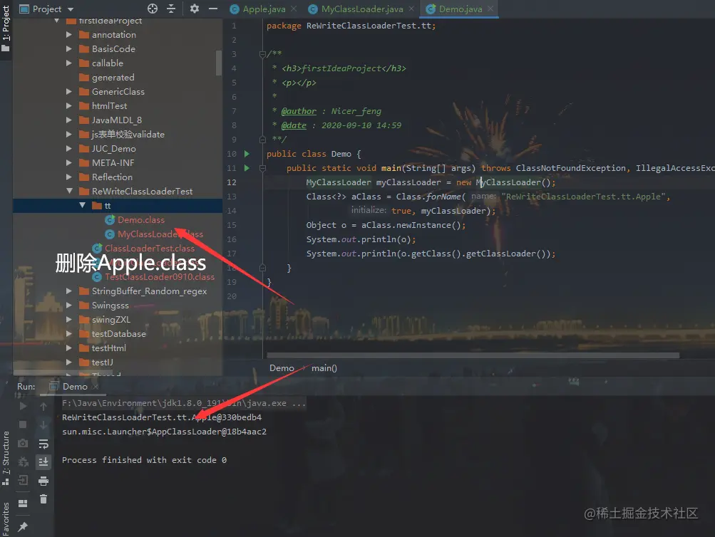Screen dimensions: 715x537
Task: Select the StringBuffer_Random_regex folder
Action: [149, 291]
